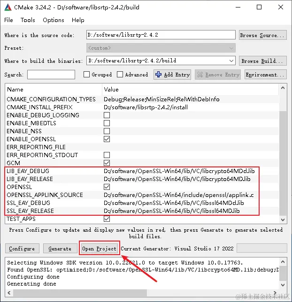Click the output log horizontal scrollbar thumb
292x302 pixels.
tap(80, 293)
